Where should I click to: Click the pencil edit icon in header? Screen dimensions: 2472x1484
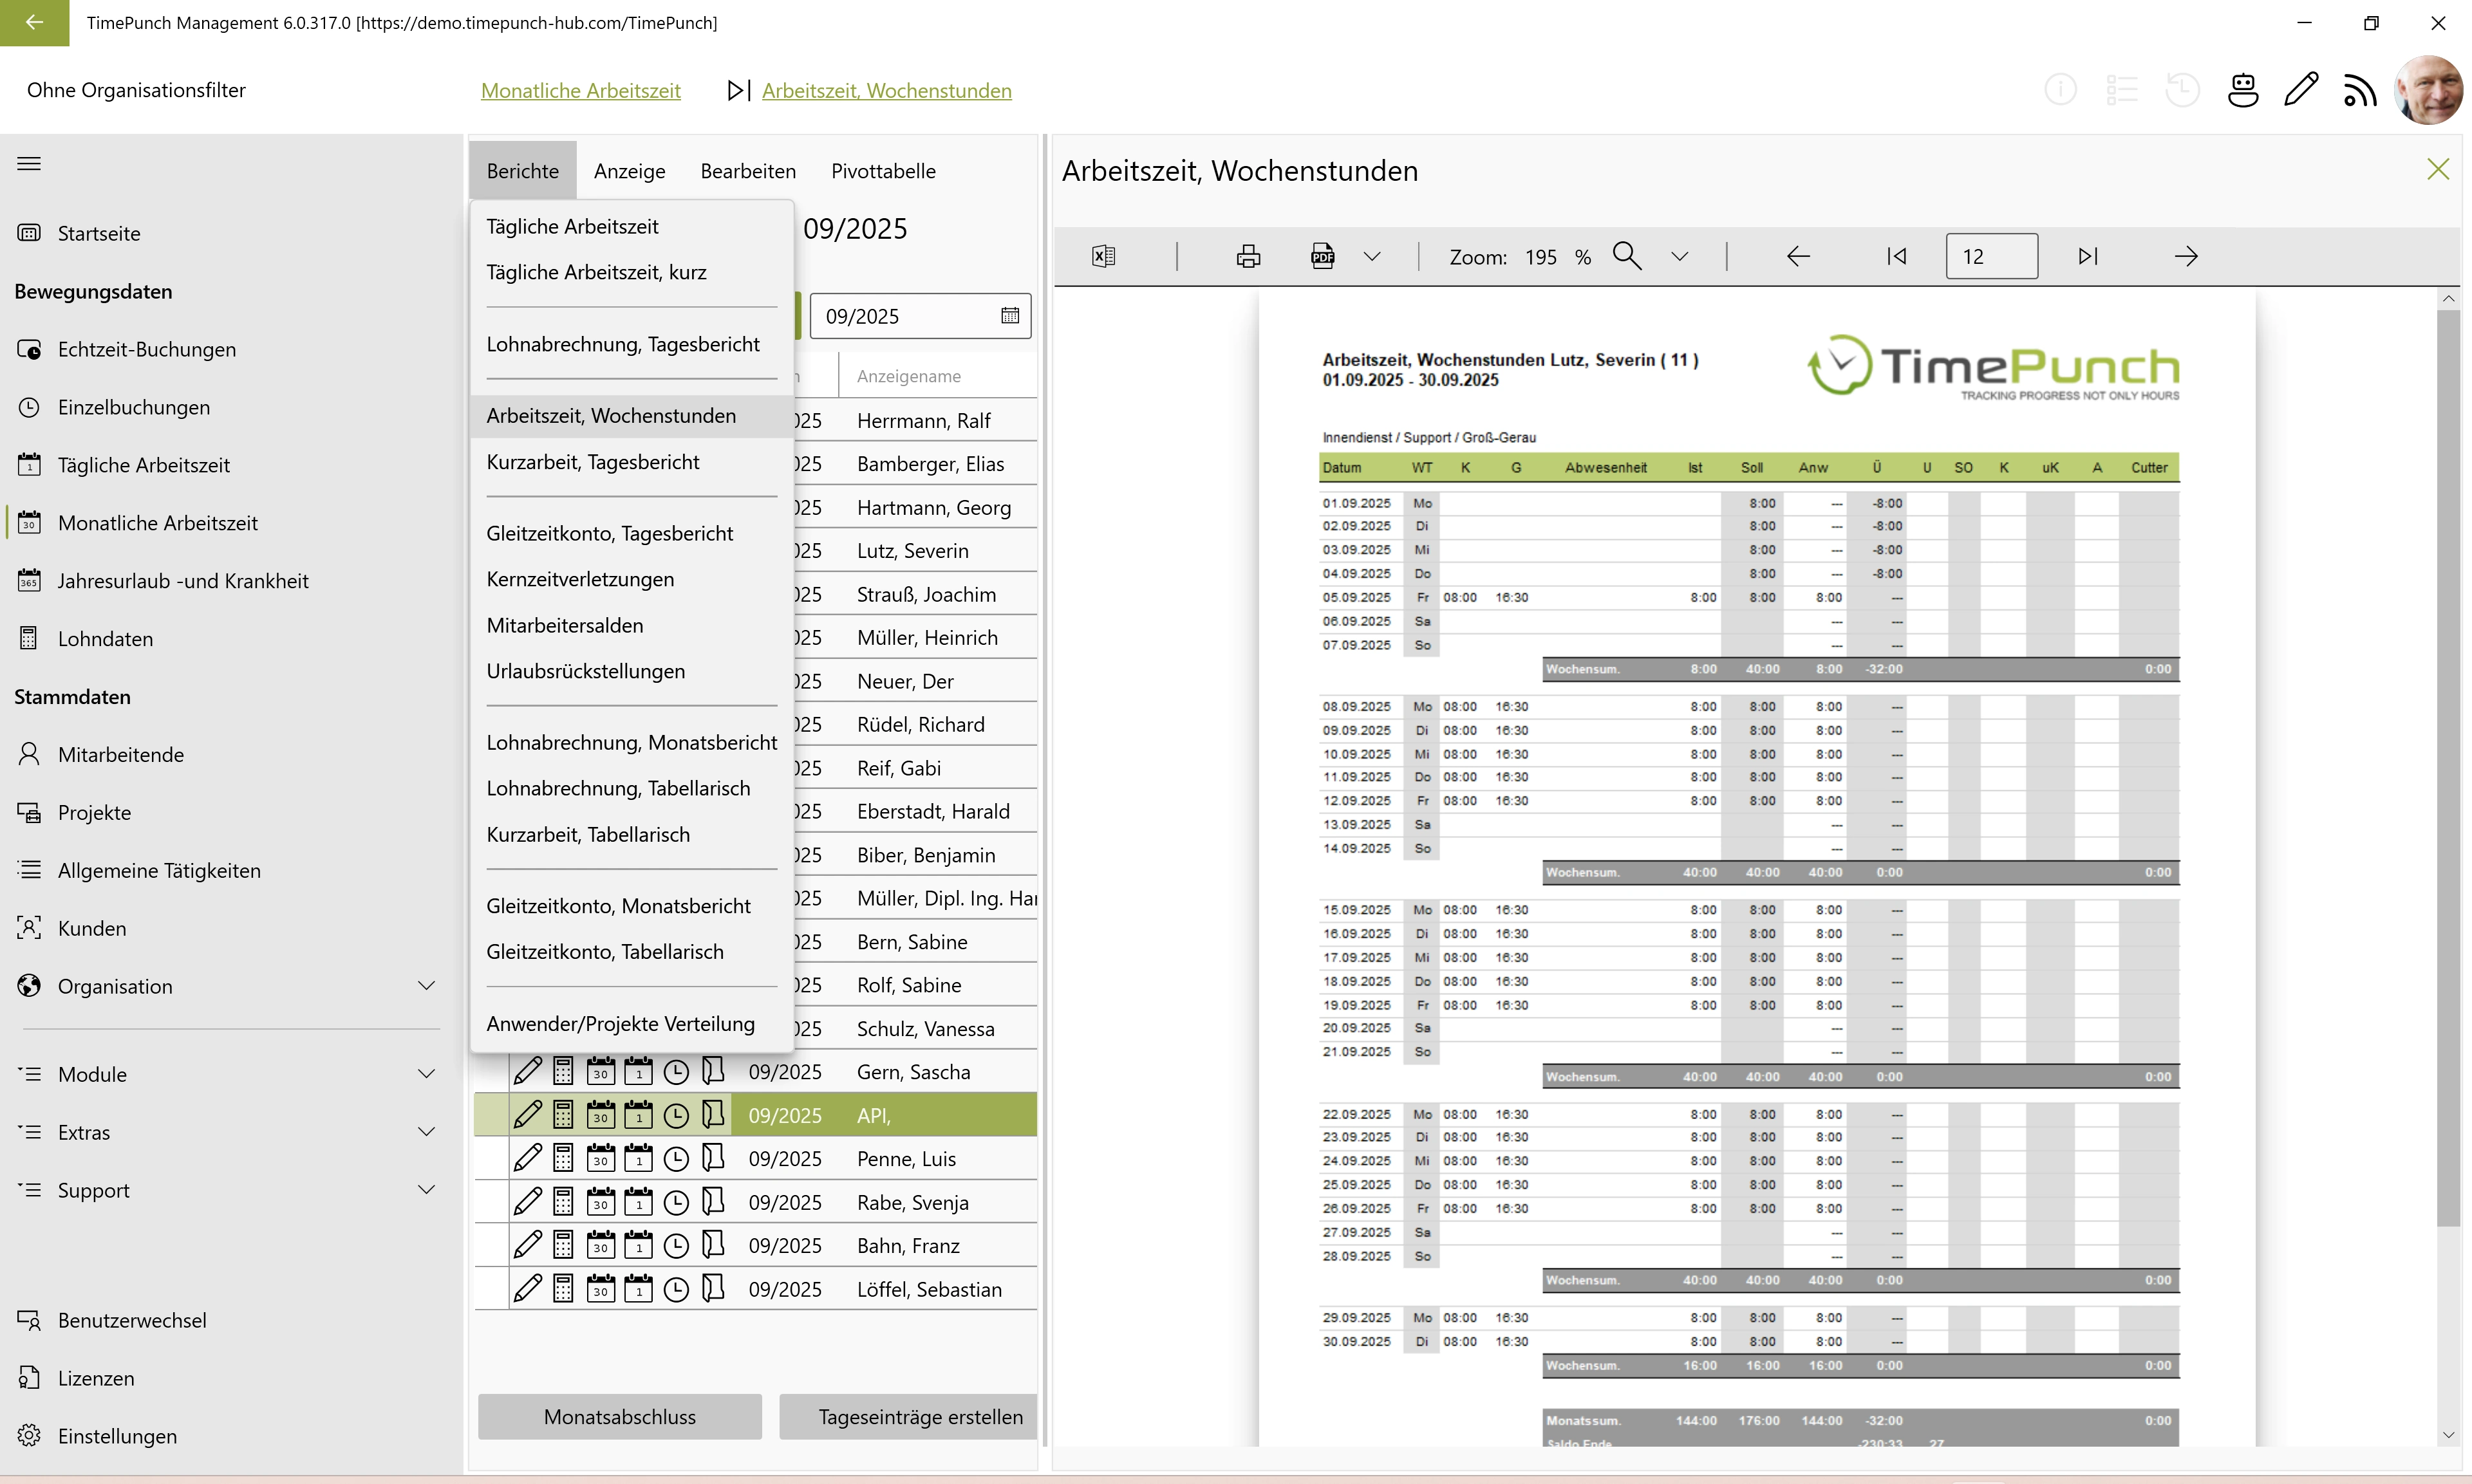pyautogui.click(x=2301, y=90)
